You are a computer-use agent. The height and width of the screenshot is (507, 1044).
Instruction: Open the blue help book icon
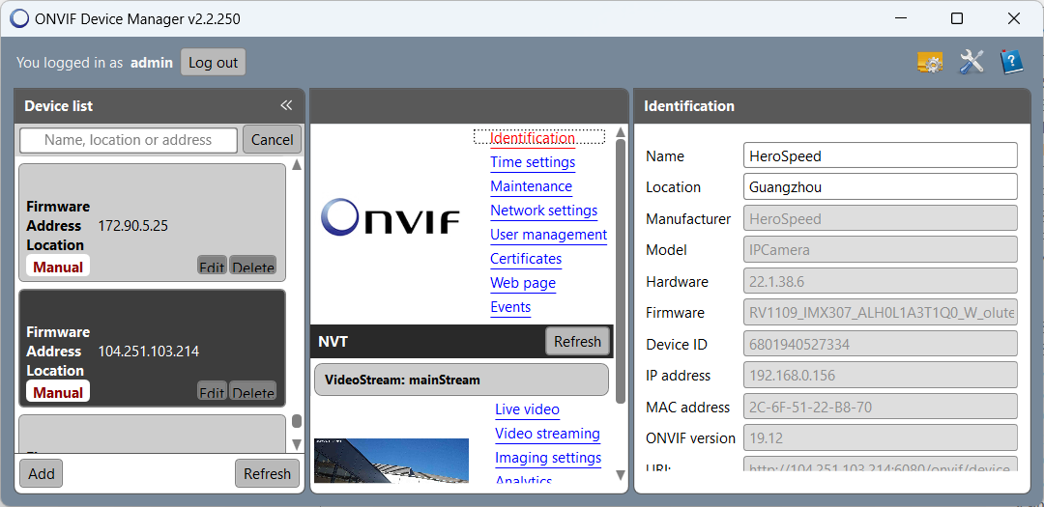point(1010,63)
